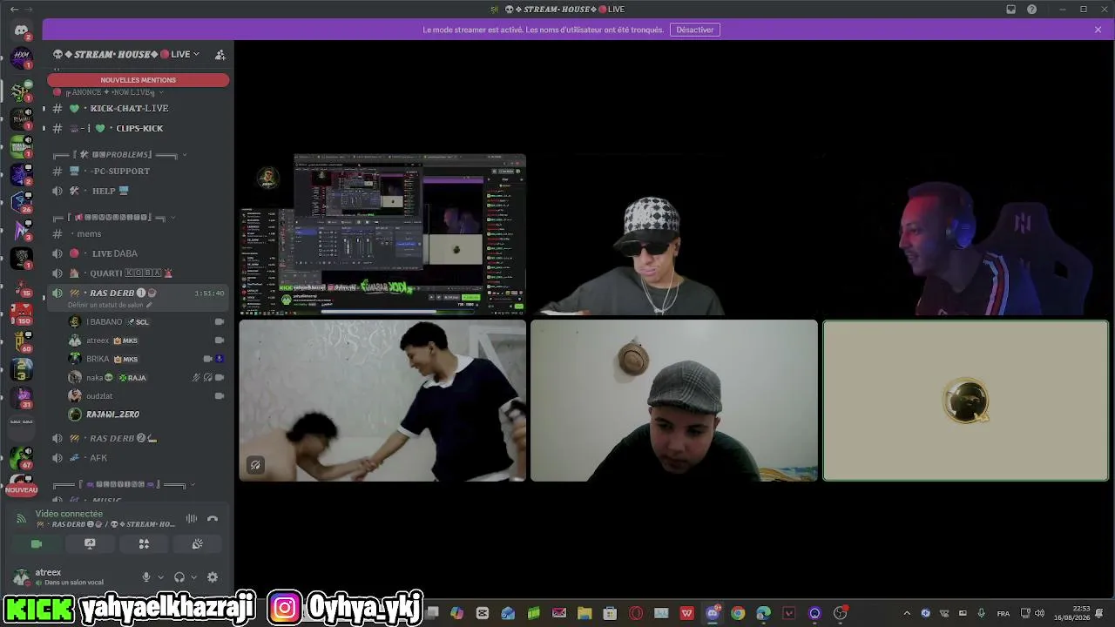Focus the gaming chair headset video tile
This screenshot has height=627, width=1115.
point(966,234)
